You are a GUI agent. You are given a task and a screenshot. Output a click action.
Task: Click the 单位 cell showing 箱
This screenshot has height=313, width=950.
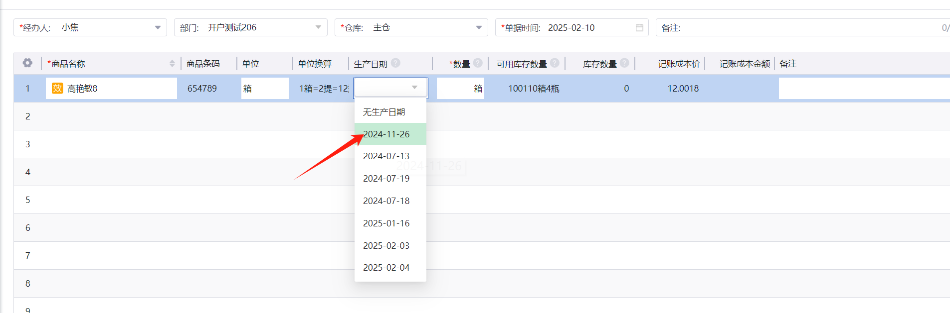click(264, 89)
